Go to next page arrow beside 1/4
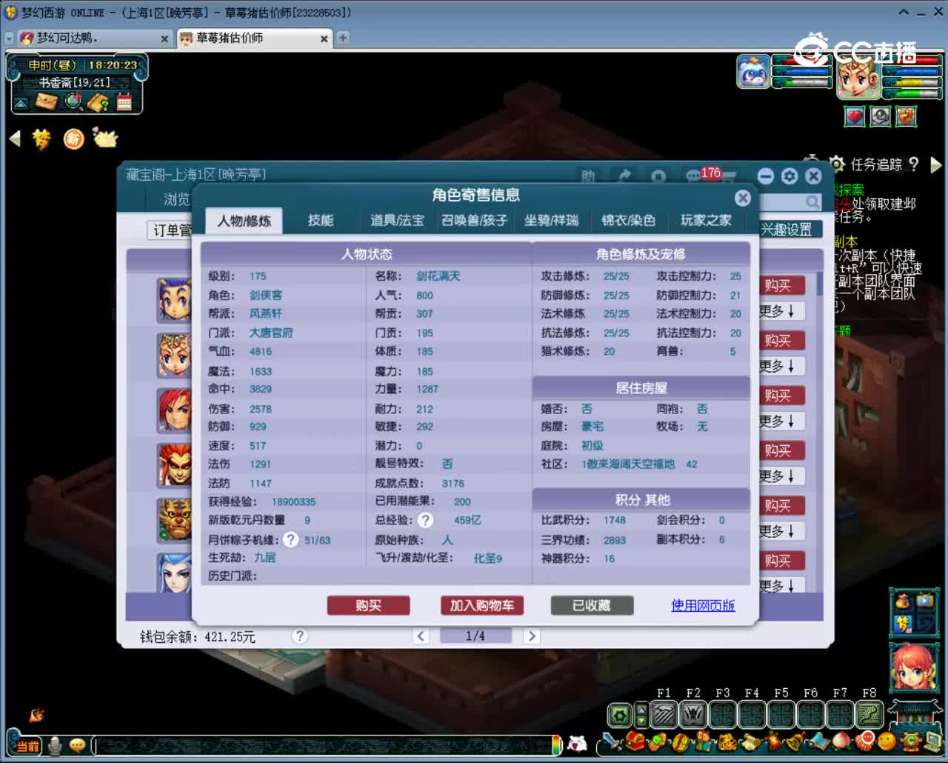948x763 pixels. pos(531,636)
